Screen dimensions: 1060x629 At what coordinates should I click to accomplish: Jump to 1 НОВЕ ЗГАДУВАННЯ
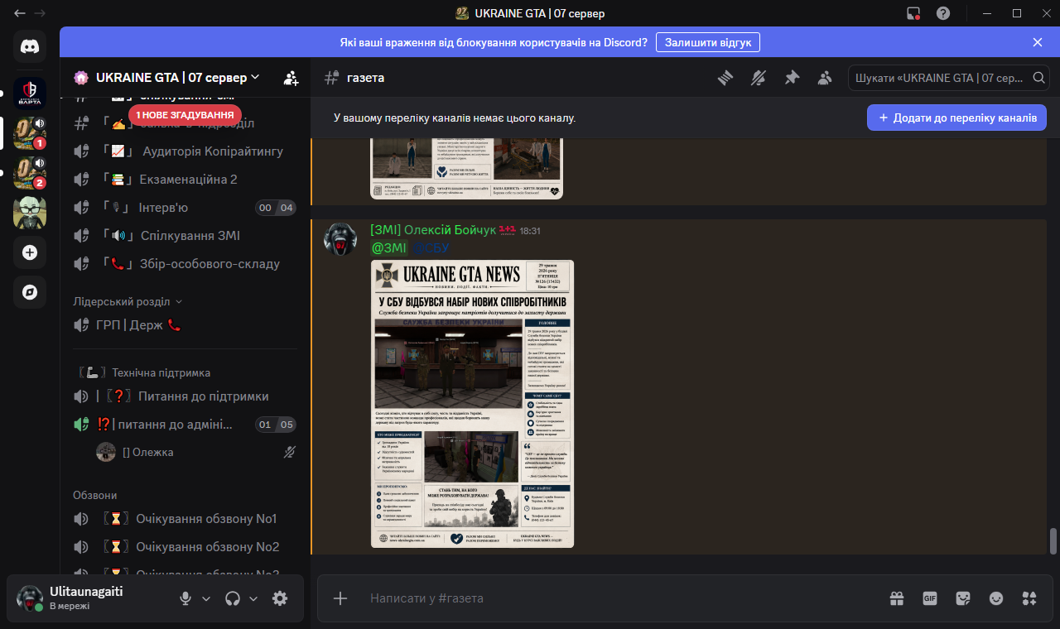185,115
